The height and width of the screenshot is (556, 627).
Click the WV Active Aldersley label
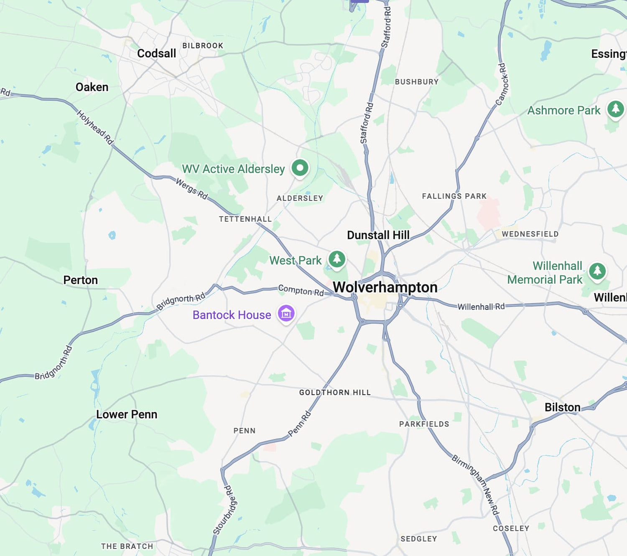[233, 169]
